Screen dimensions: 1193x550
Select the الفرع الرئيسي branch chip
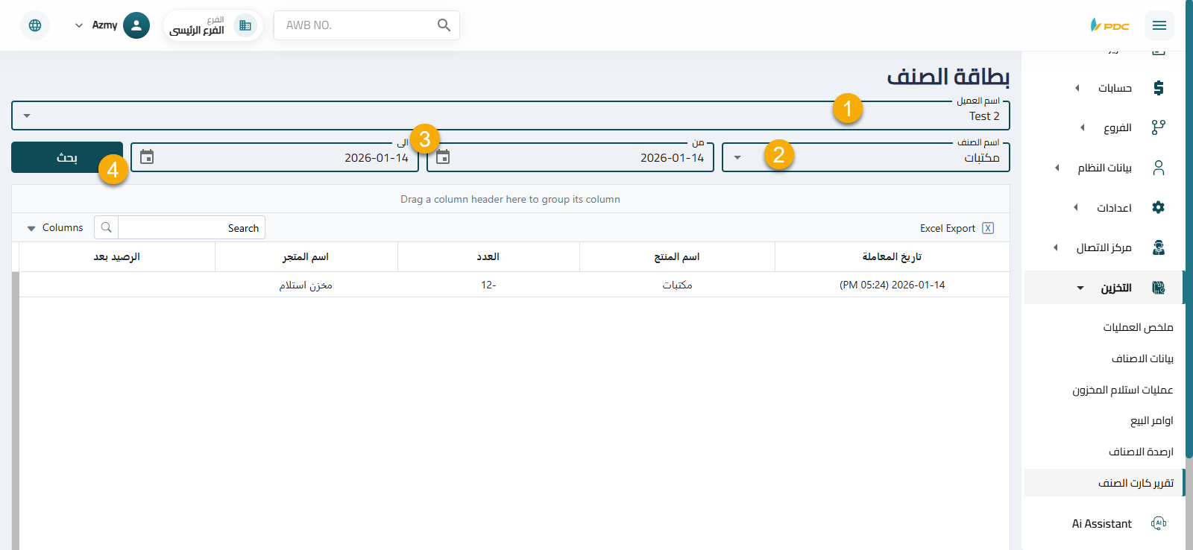click(213, 25)
